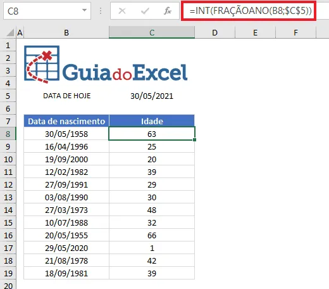Click the Select All corner triangle
Image resolution: width=329 pixels, height=289 pixels.
tap(10, 33)
